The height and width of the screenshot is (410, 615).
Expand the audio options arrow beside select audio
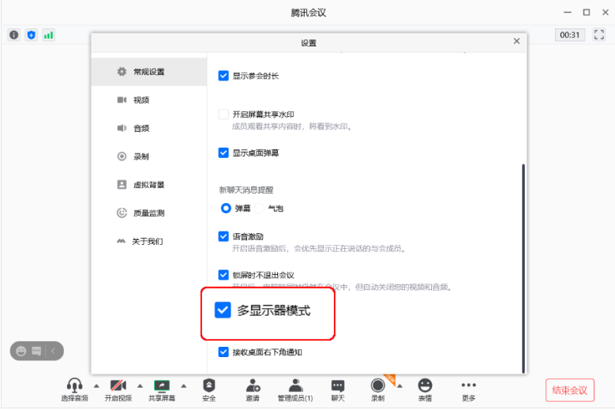tap(97, 386)
